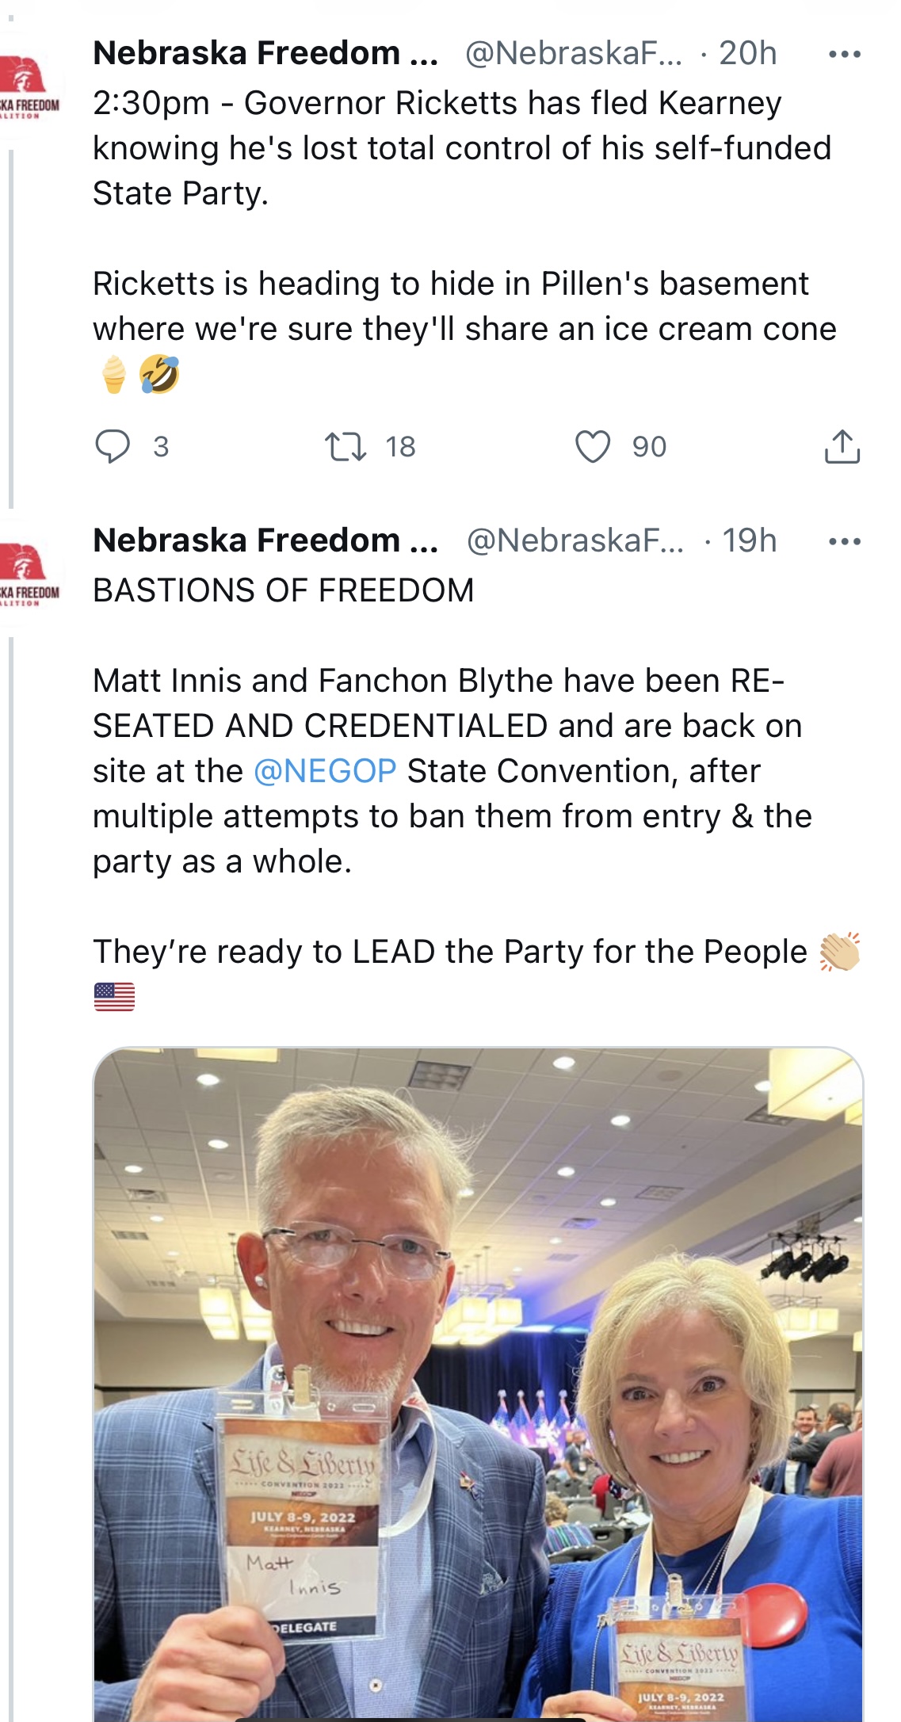Reply to the Ricketts tweet via the speech bubble
Screen dimensions: 901x1722
click(x=113, y=446)
